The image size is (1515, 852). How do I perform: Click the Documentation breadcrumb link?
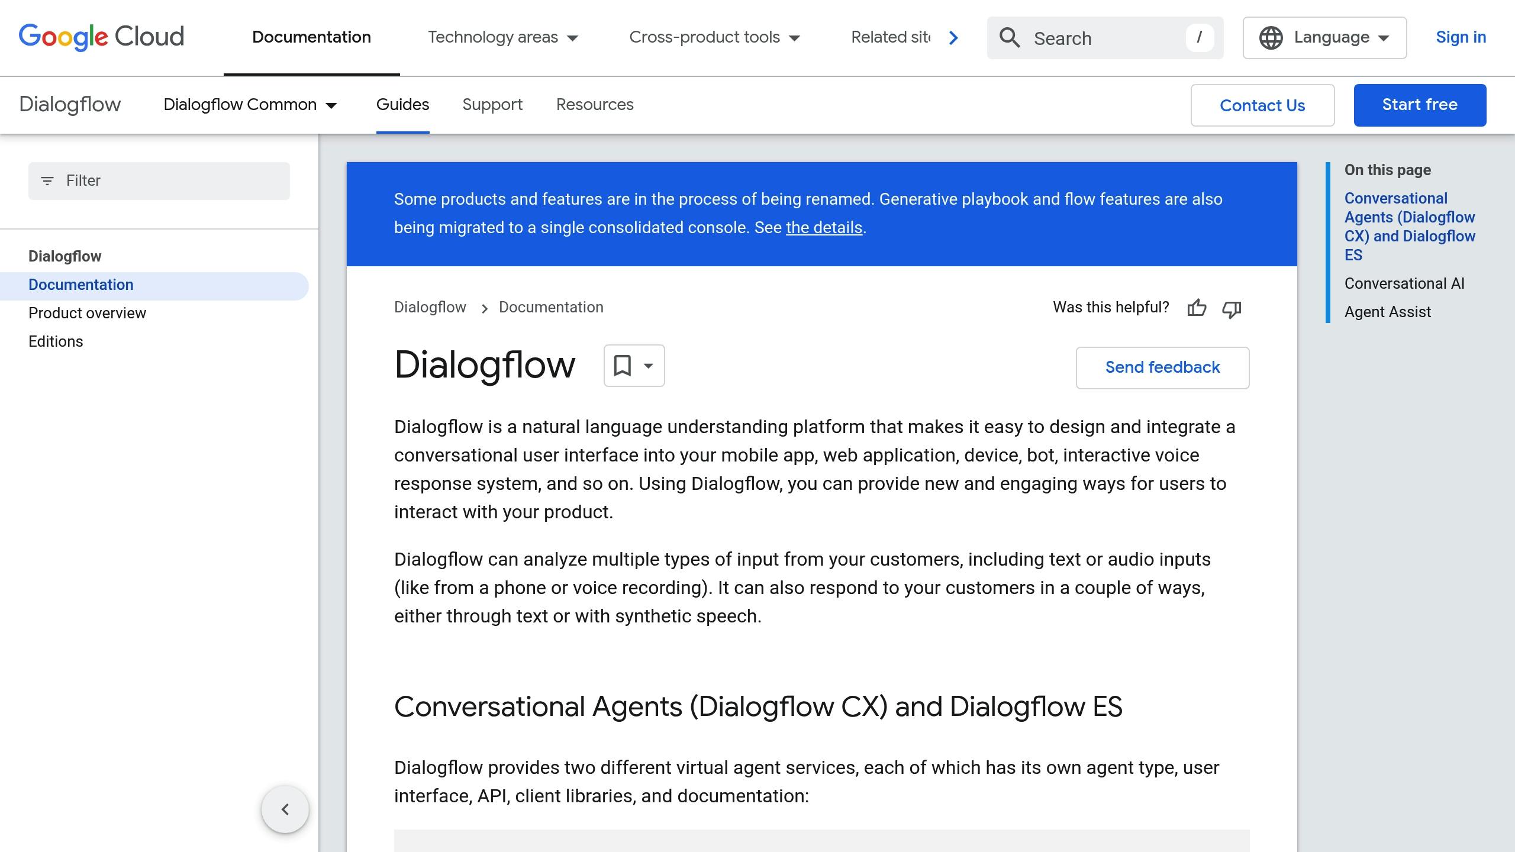551,308
